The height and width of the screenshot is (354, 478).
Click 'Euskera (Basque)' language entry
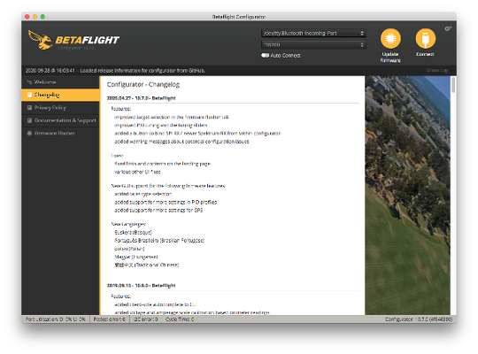pos(133,233)
